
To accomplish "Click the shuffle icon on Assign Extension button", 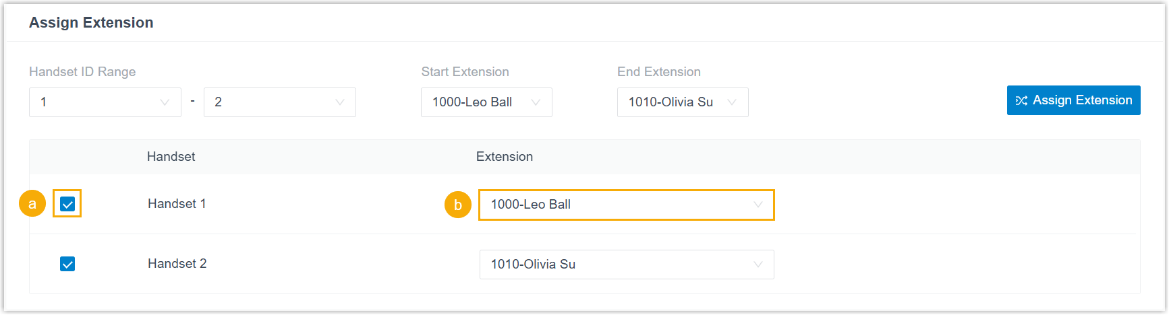I will (1021, 101).
